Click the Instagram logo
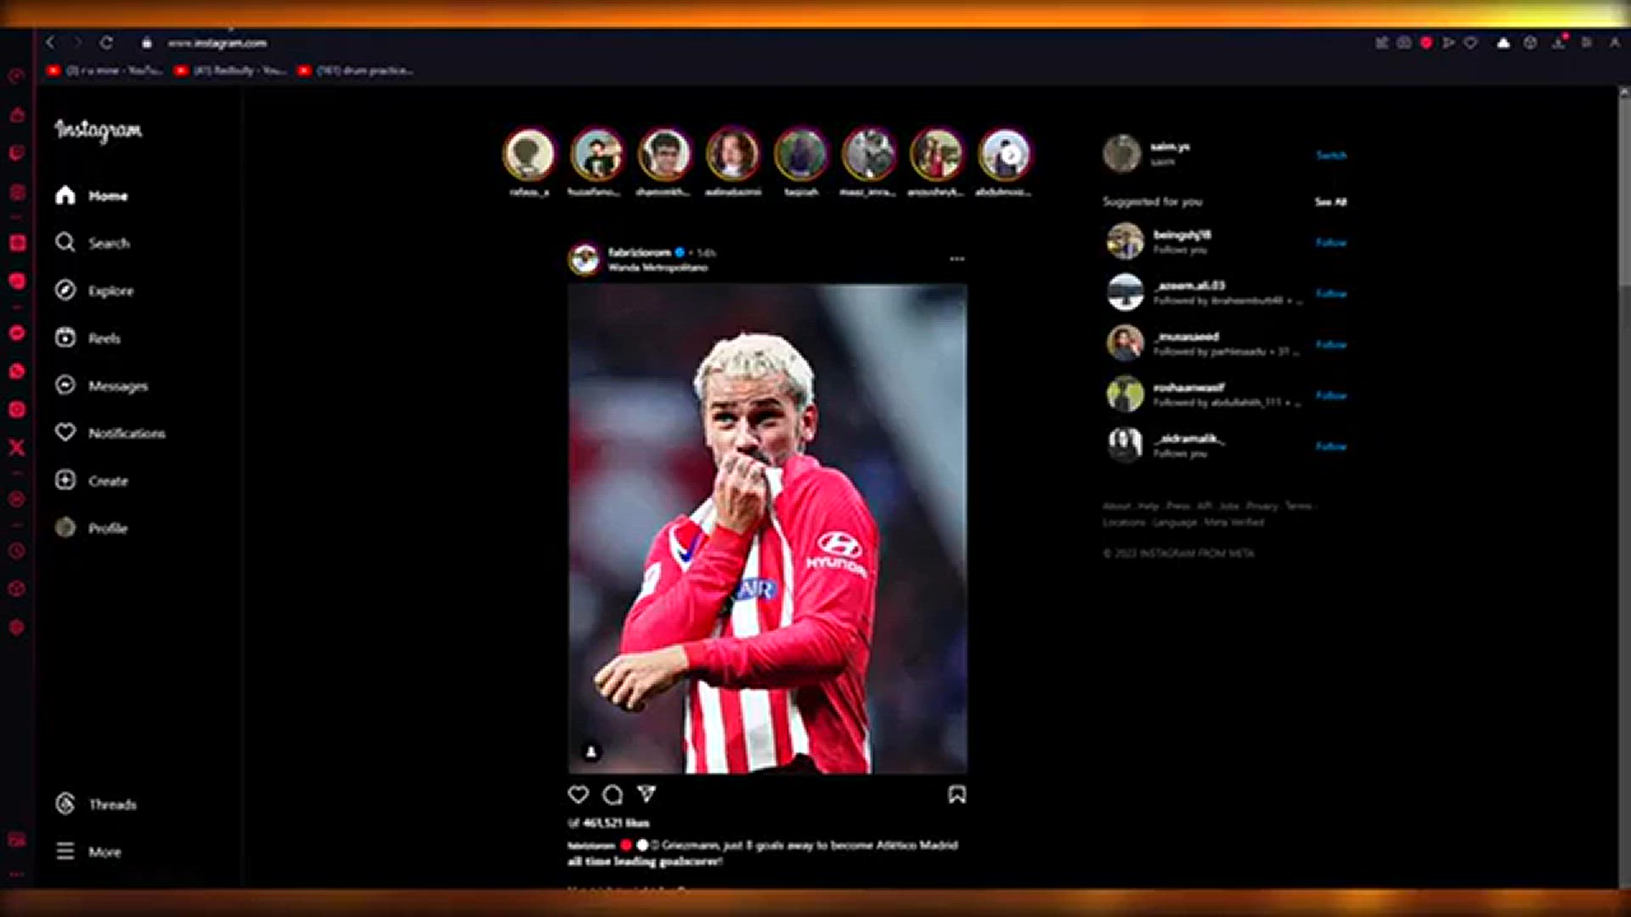 (x=99, y=130)
